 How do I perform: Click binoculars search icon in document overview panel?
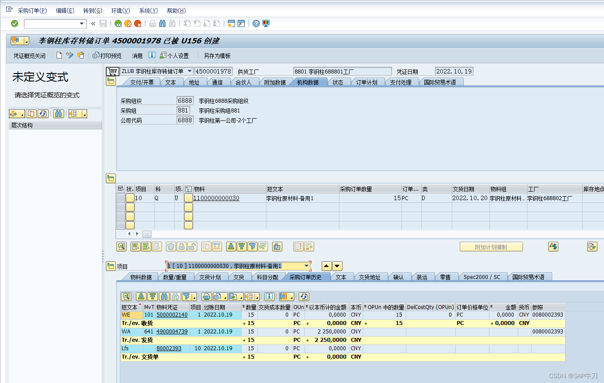(x=58, y=114)
